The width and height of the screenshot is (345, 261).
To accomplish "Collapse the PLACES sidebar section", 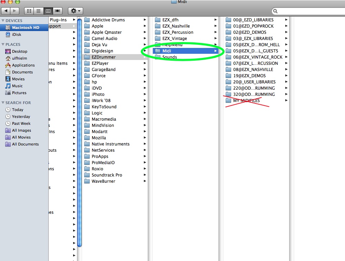I will (3, 44).
